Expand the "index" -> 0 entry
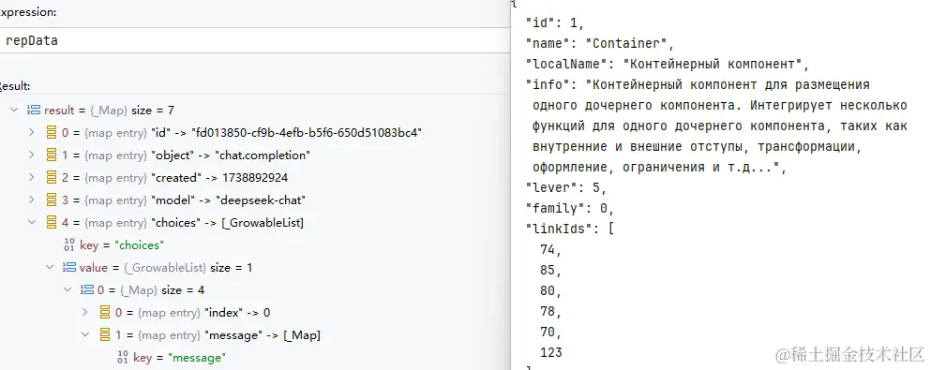This screenshot has width=931, height=370. click(85, 313)
